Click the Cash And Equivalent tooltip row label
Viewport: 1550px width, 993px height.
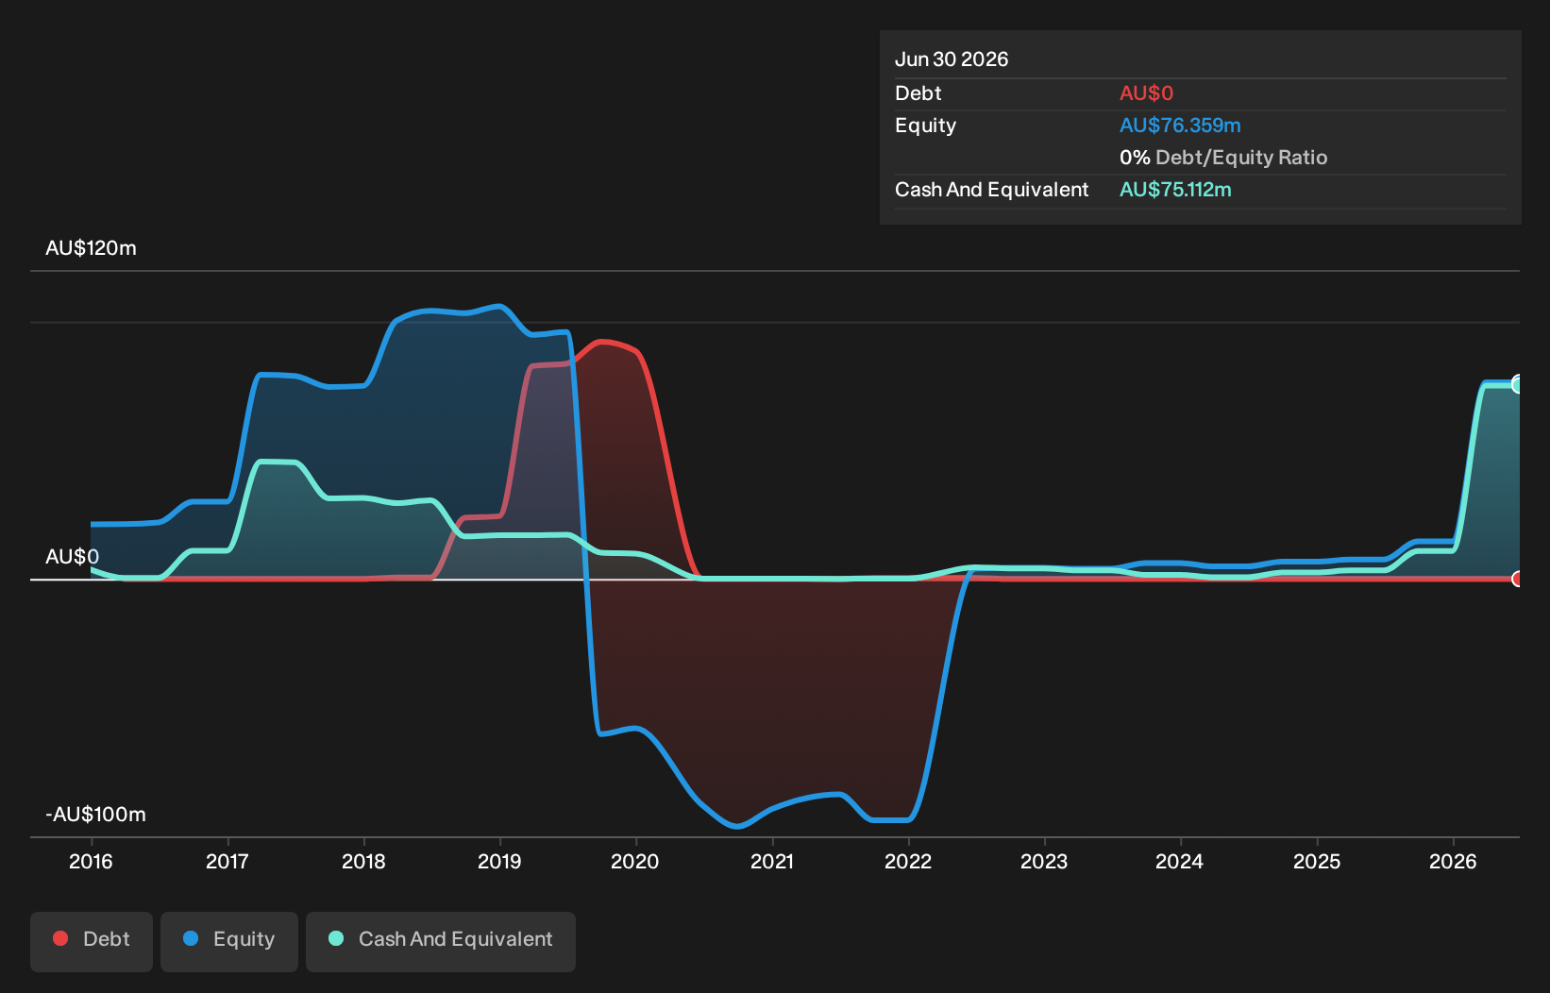point(991,190)
